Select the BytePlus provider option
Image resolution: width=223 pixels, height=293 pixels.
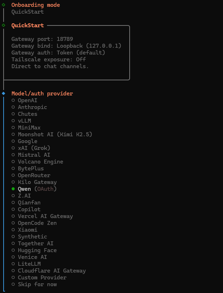(28, 169)
